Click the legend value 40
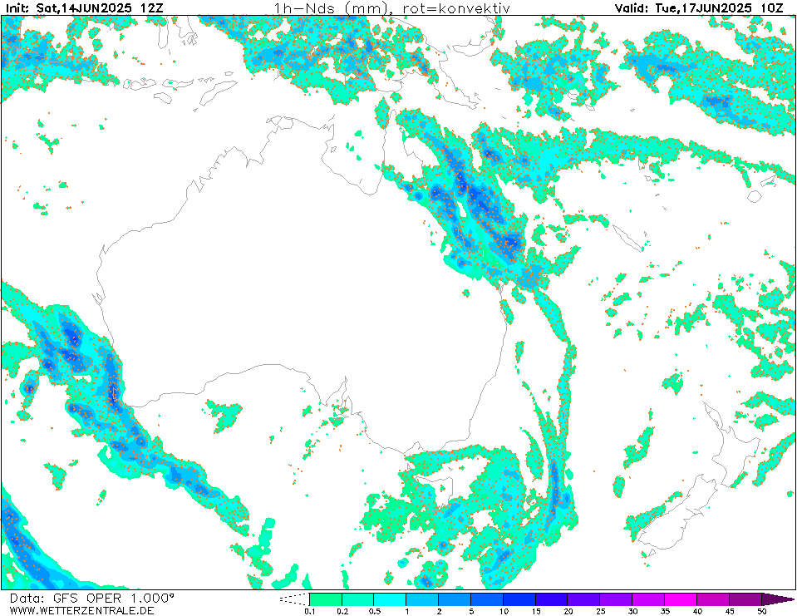This screenshot has height=616, width=797. [x=697, y=611]
